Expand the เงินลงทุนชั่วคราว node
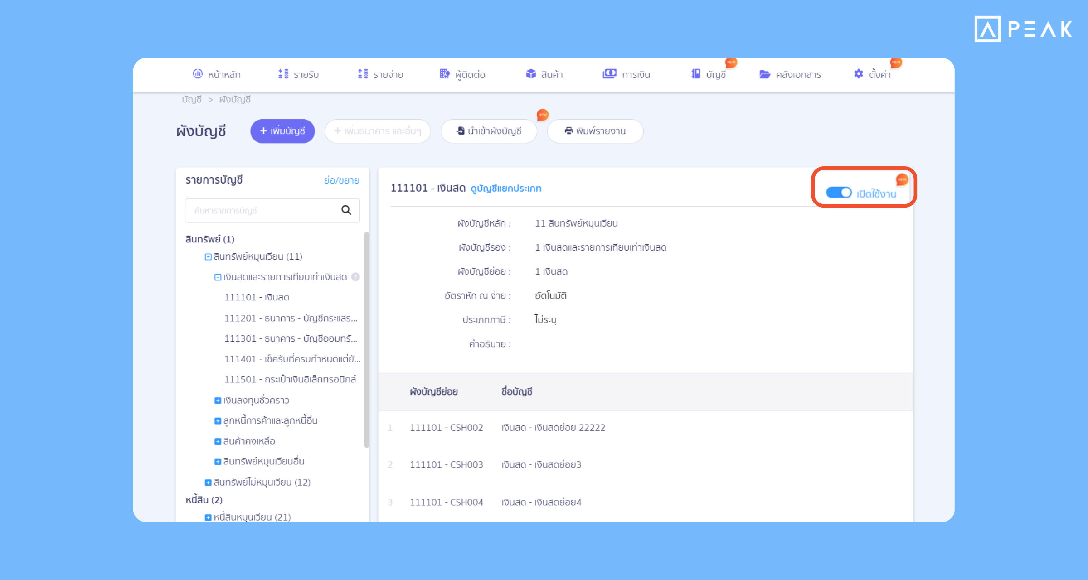This screenshot has height=580, width=1088. (218, 401)
